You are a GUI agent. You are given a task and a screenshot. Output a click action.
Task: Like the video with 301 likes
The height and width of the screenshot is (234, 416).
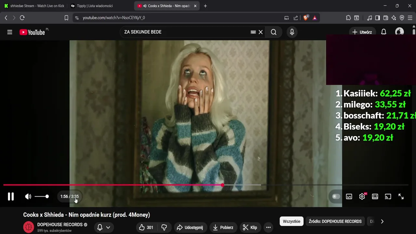click(146, 227)
